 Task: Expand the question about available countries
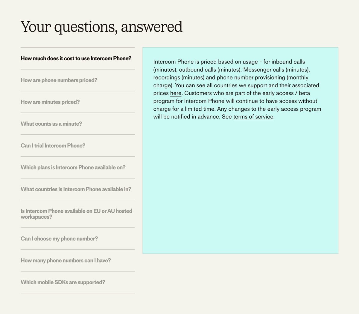pyautogui.click(x=76, y=189)
